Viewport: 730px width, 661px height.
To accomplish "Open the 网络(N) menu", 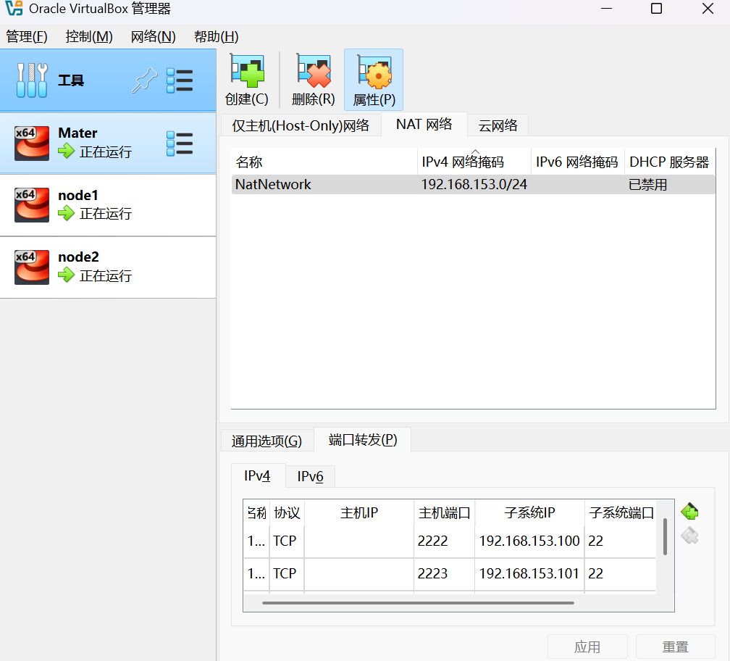I will 154,36.
